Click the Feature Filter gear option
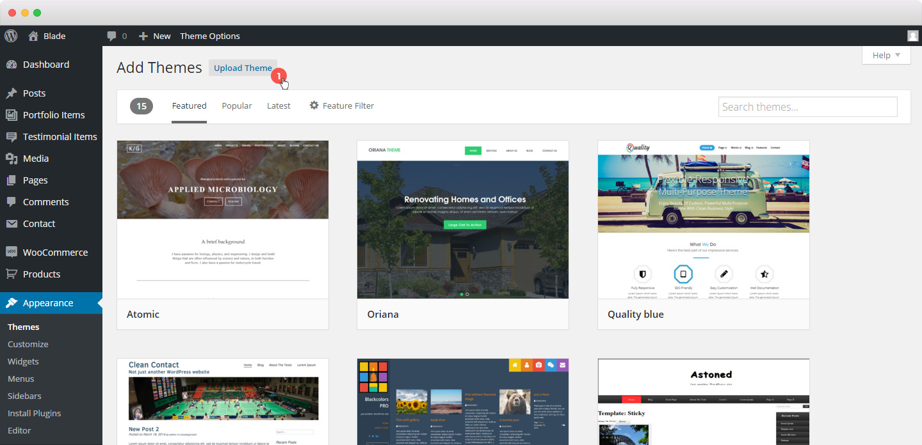922x445 pixels. [341, 106]
